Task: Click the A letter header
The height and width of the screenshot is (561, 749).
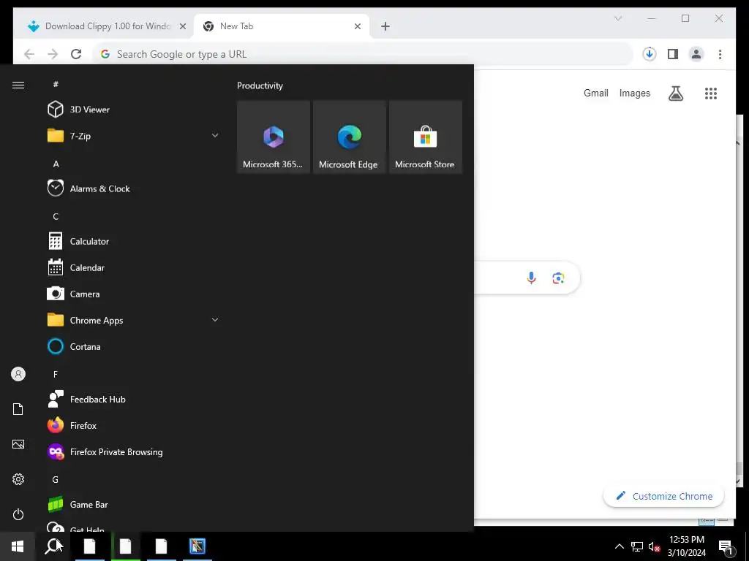Action: tap(56, 164)
